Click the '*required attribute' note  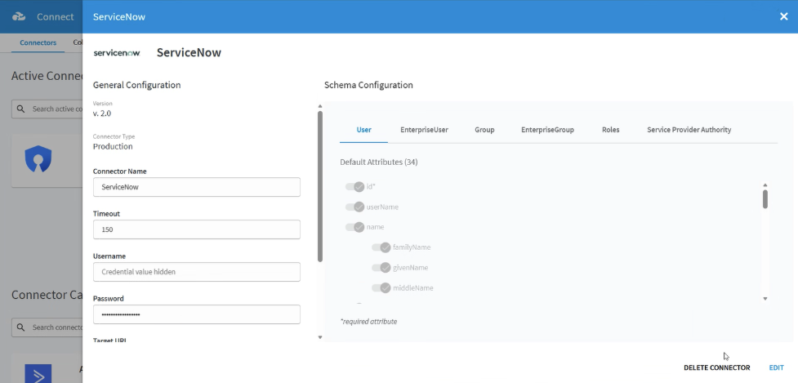(x=368, y=322)
